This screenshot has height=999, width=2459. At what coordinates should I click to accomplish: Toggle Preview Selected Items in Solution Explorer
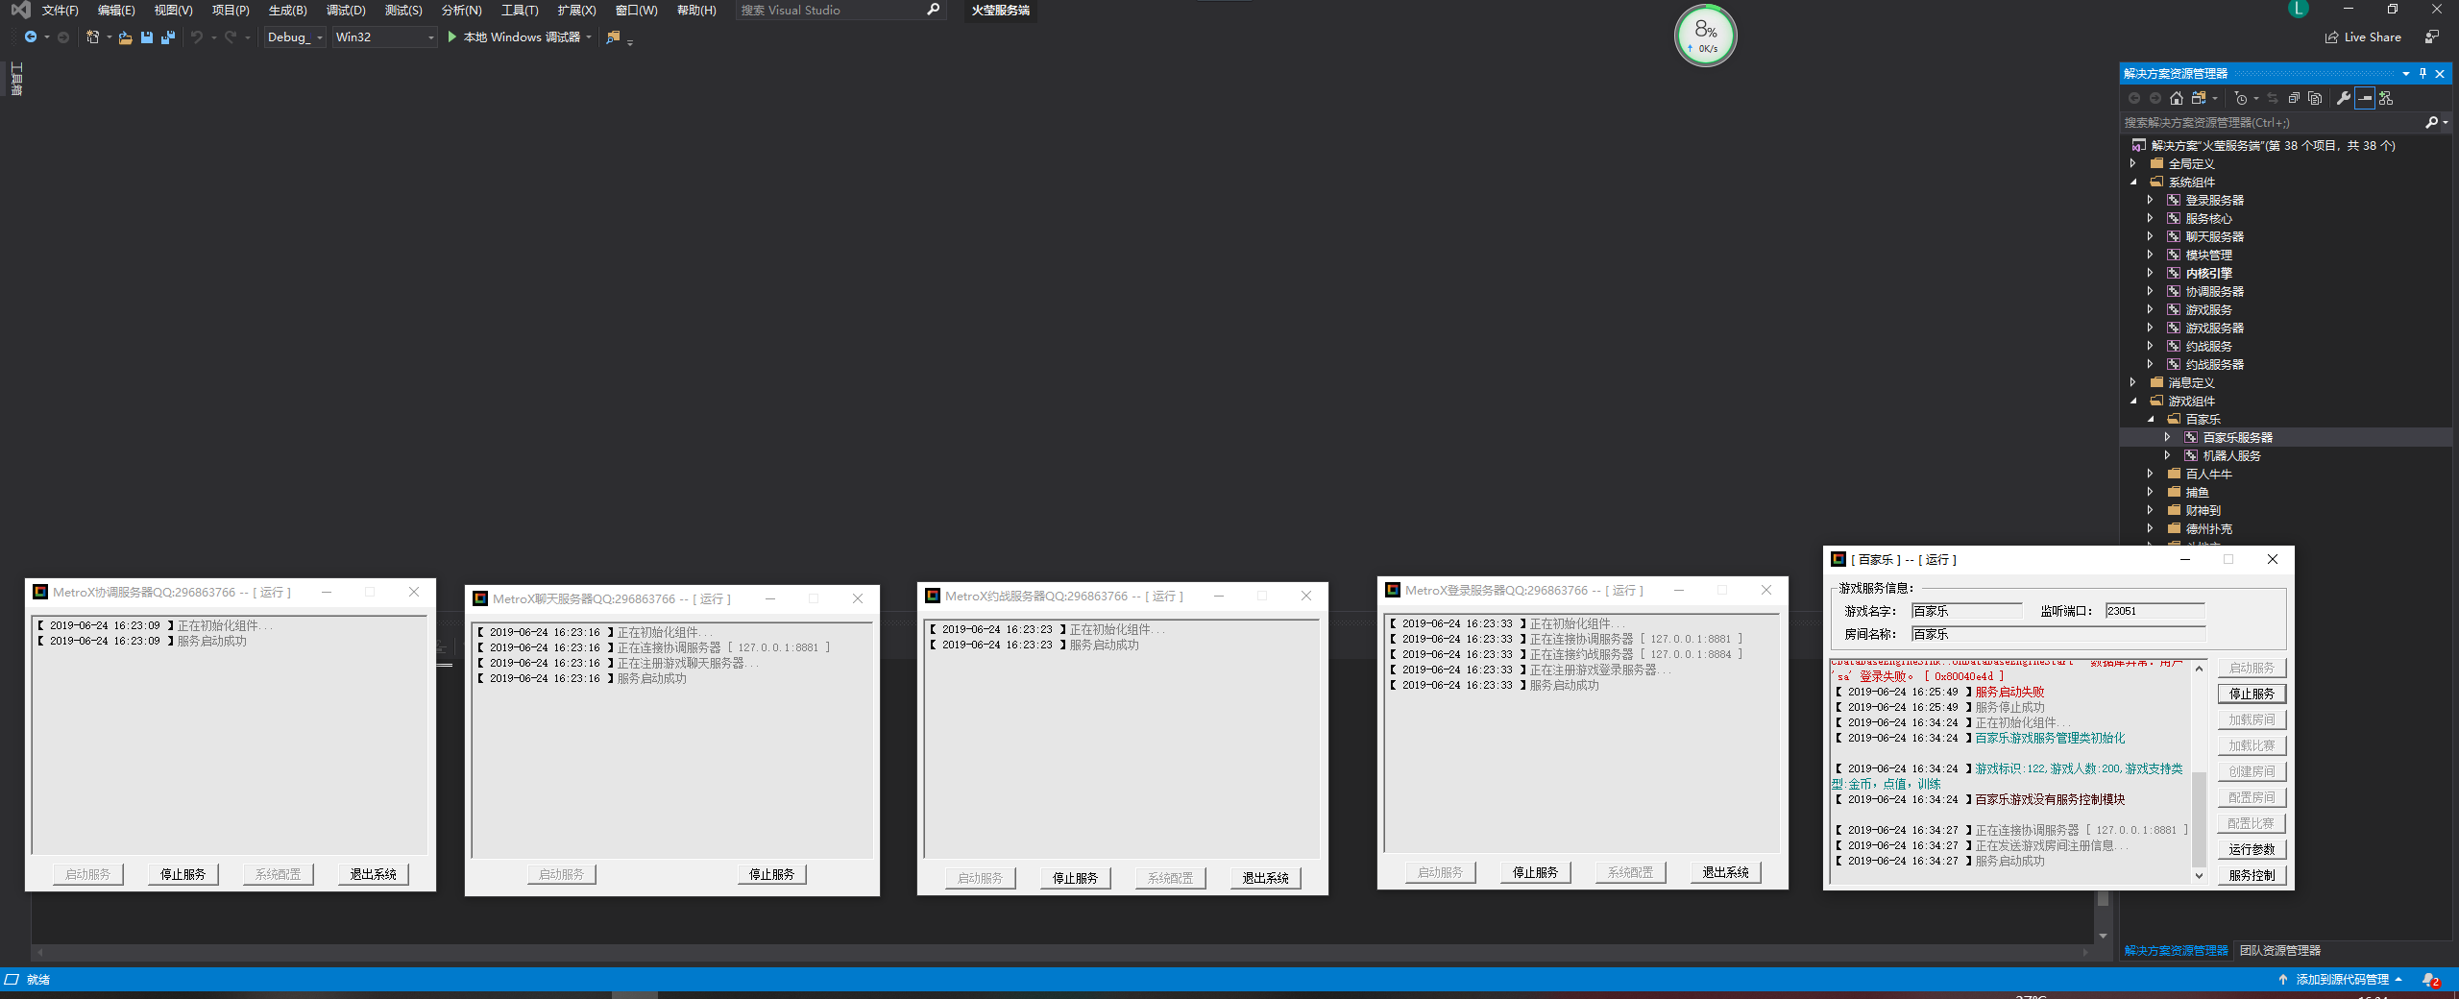pos(2365,98)
